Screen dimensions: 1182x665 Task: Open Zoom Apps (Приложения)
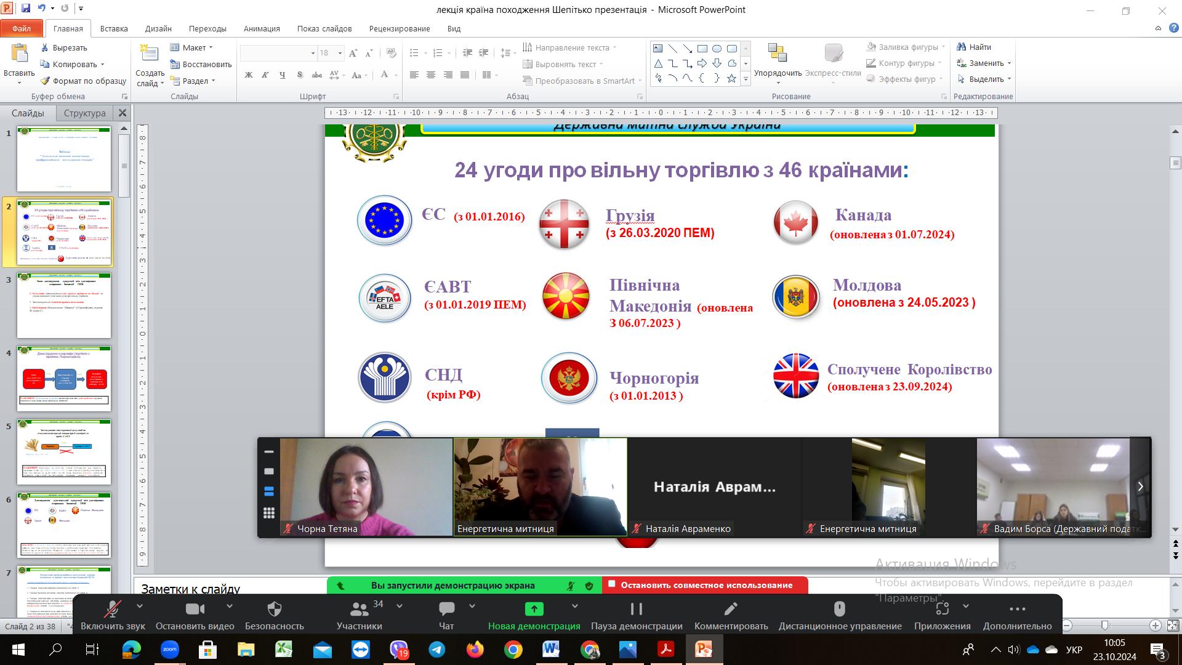(942, 615)
